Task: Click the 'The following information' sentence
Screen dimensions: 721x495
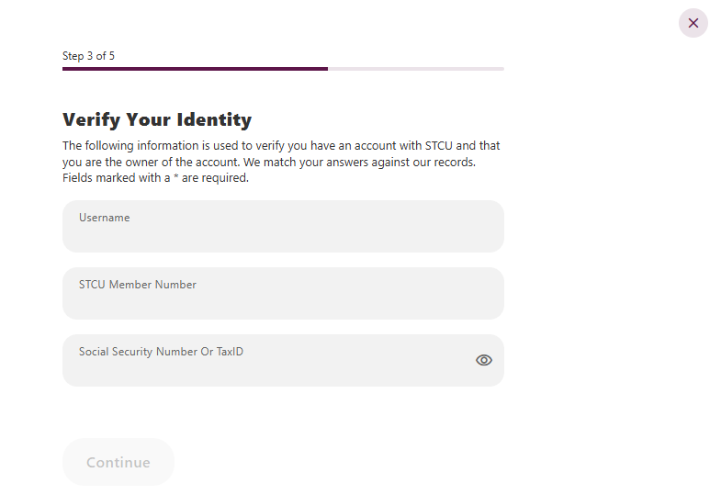Action: click(281, 153)
